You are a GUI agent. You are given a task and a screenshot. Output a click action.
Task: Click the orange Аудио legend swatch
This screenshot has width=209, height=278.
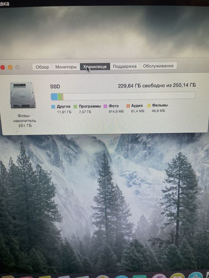(128, 106)
